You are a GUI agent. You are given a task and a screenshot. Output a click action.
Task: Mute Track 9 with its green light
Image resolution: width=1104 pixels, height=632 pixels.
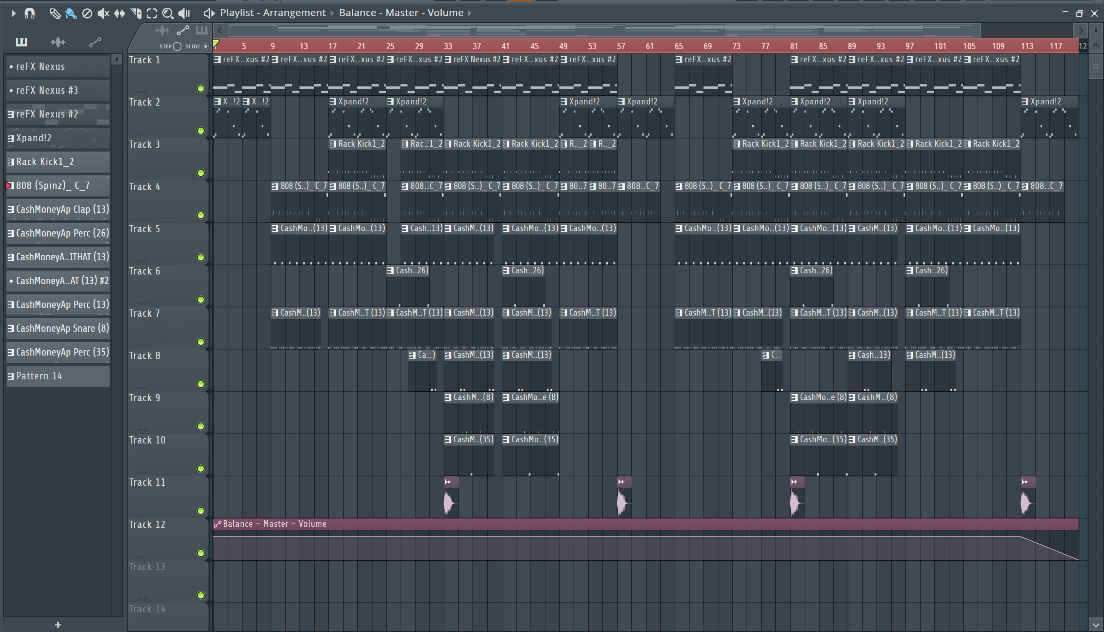201,427
